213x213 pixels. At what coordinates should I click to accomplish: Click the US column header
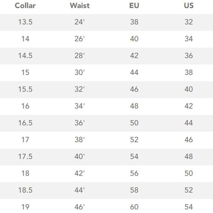click(189, 6)
